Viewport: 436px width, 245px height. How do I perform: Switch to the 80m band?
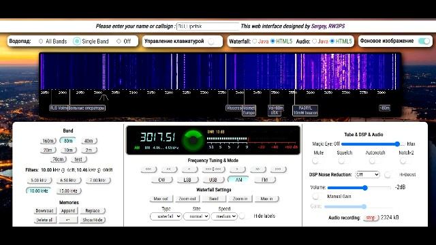(68, 141)
